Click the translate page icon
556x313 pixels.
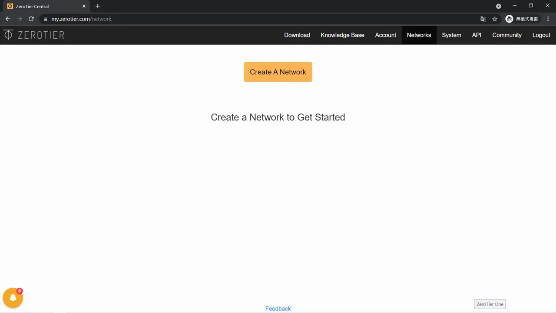click(x=483, y=19)
